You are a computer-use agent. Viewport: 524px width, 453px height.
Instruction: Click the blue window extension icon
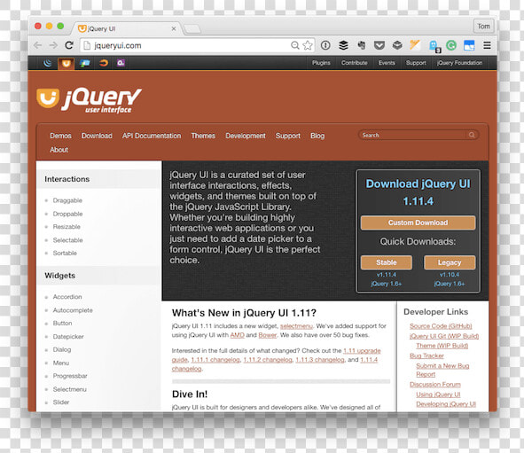pyautogui.click(x=469, y=45)
